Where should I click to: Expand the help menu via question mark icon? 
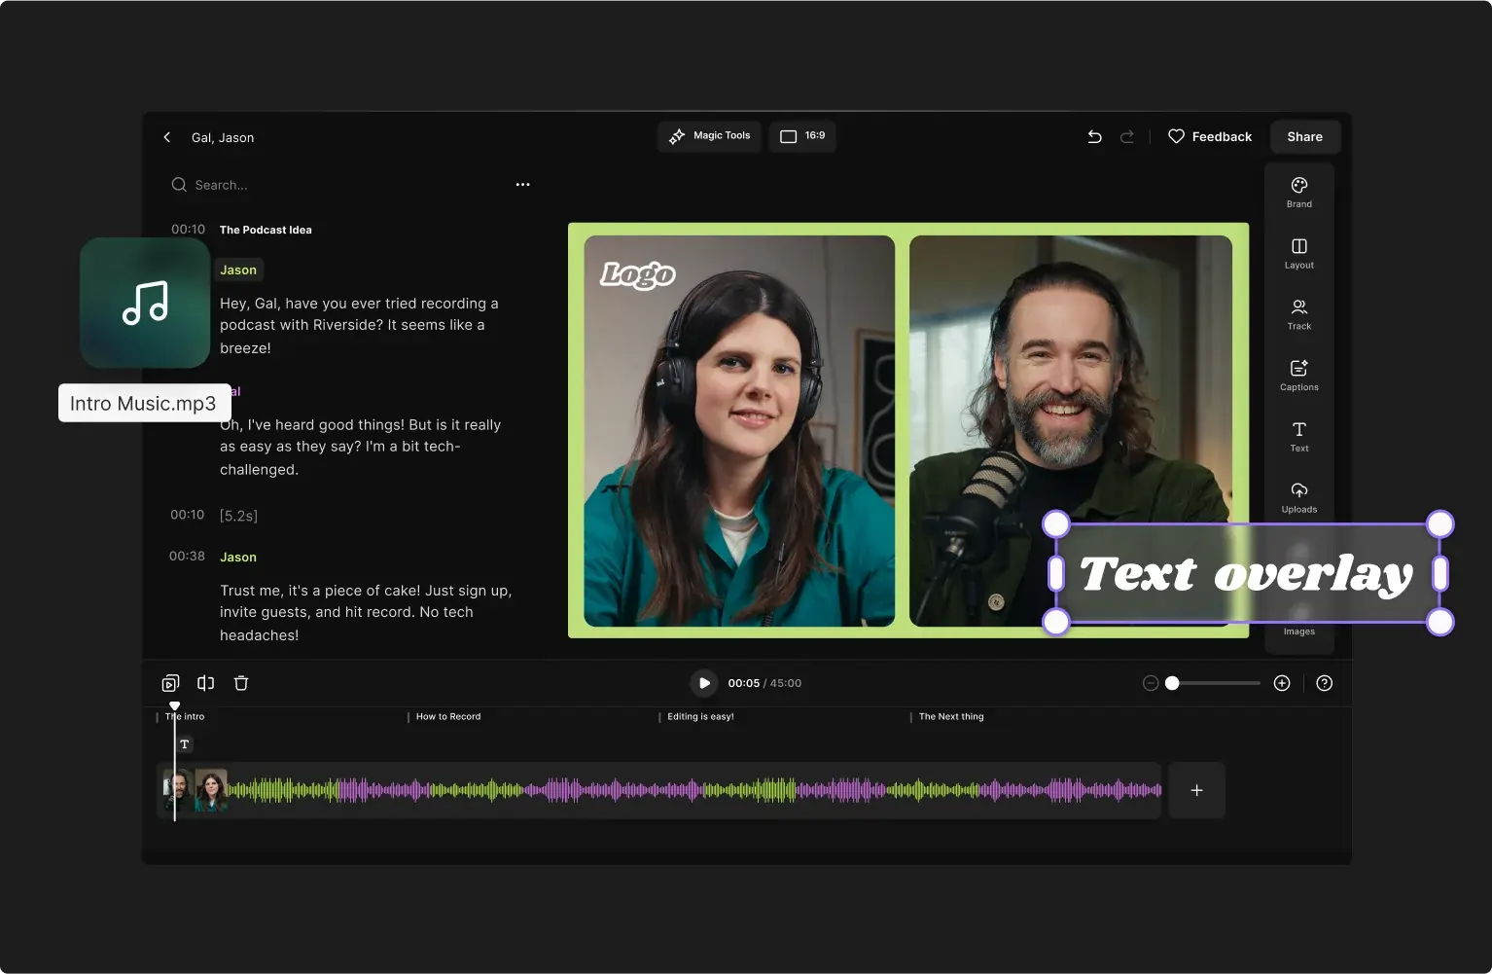(x=1324, y=682)
